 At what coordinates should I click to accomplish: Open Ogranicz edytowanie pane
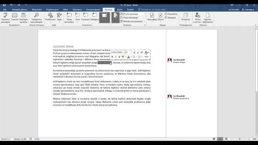tap(208, 18)
